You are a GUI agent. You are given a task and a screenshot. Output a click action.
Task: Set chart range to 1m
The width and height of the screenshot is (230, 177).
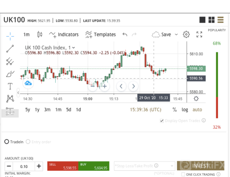pyautogui.click(x=58, y=110)
